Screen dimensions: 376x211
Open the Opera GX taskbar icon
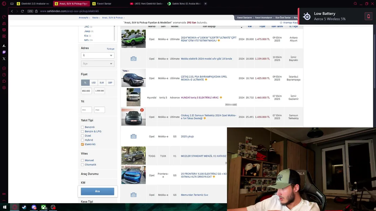click(14, 207)
